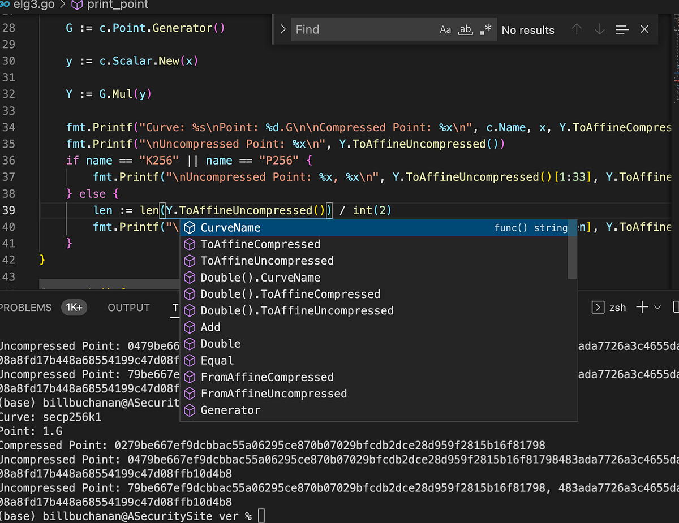679x523 pixels.
Task: Click the cube icon beside Double suggestion
Action: 190,344
